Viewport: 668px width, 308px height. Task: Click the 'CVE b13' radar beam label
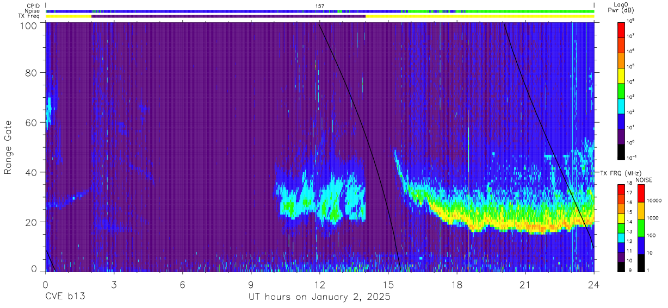pos(65,297)
